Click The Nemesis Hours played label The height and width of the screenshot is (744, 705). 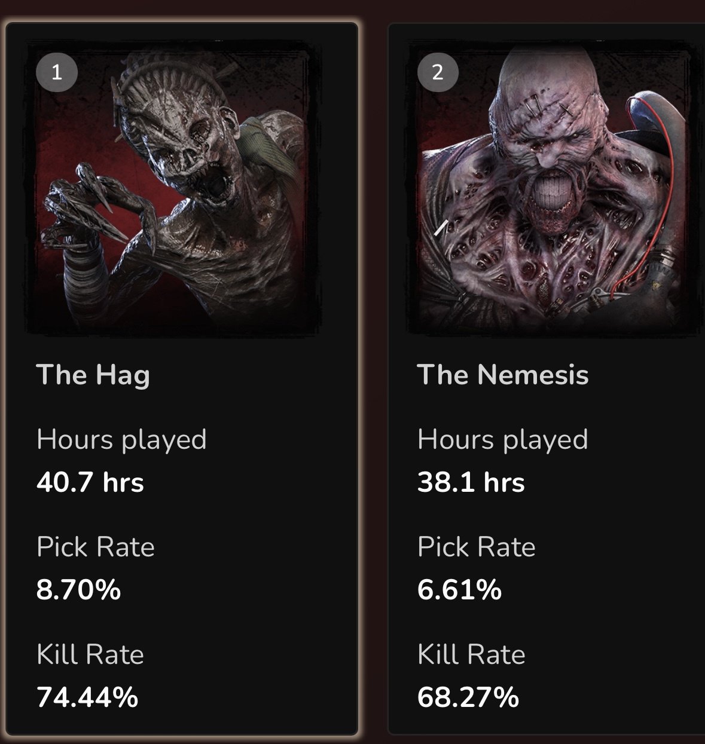coord(503,440)
